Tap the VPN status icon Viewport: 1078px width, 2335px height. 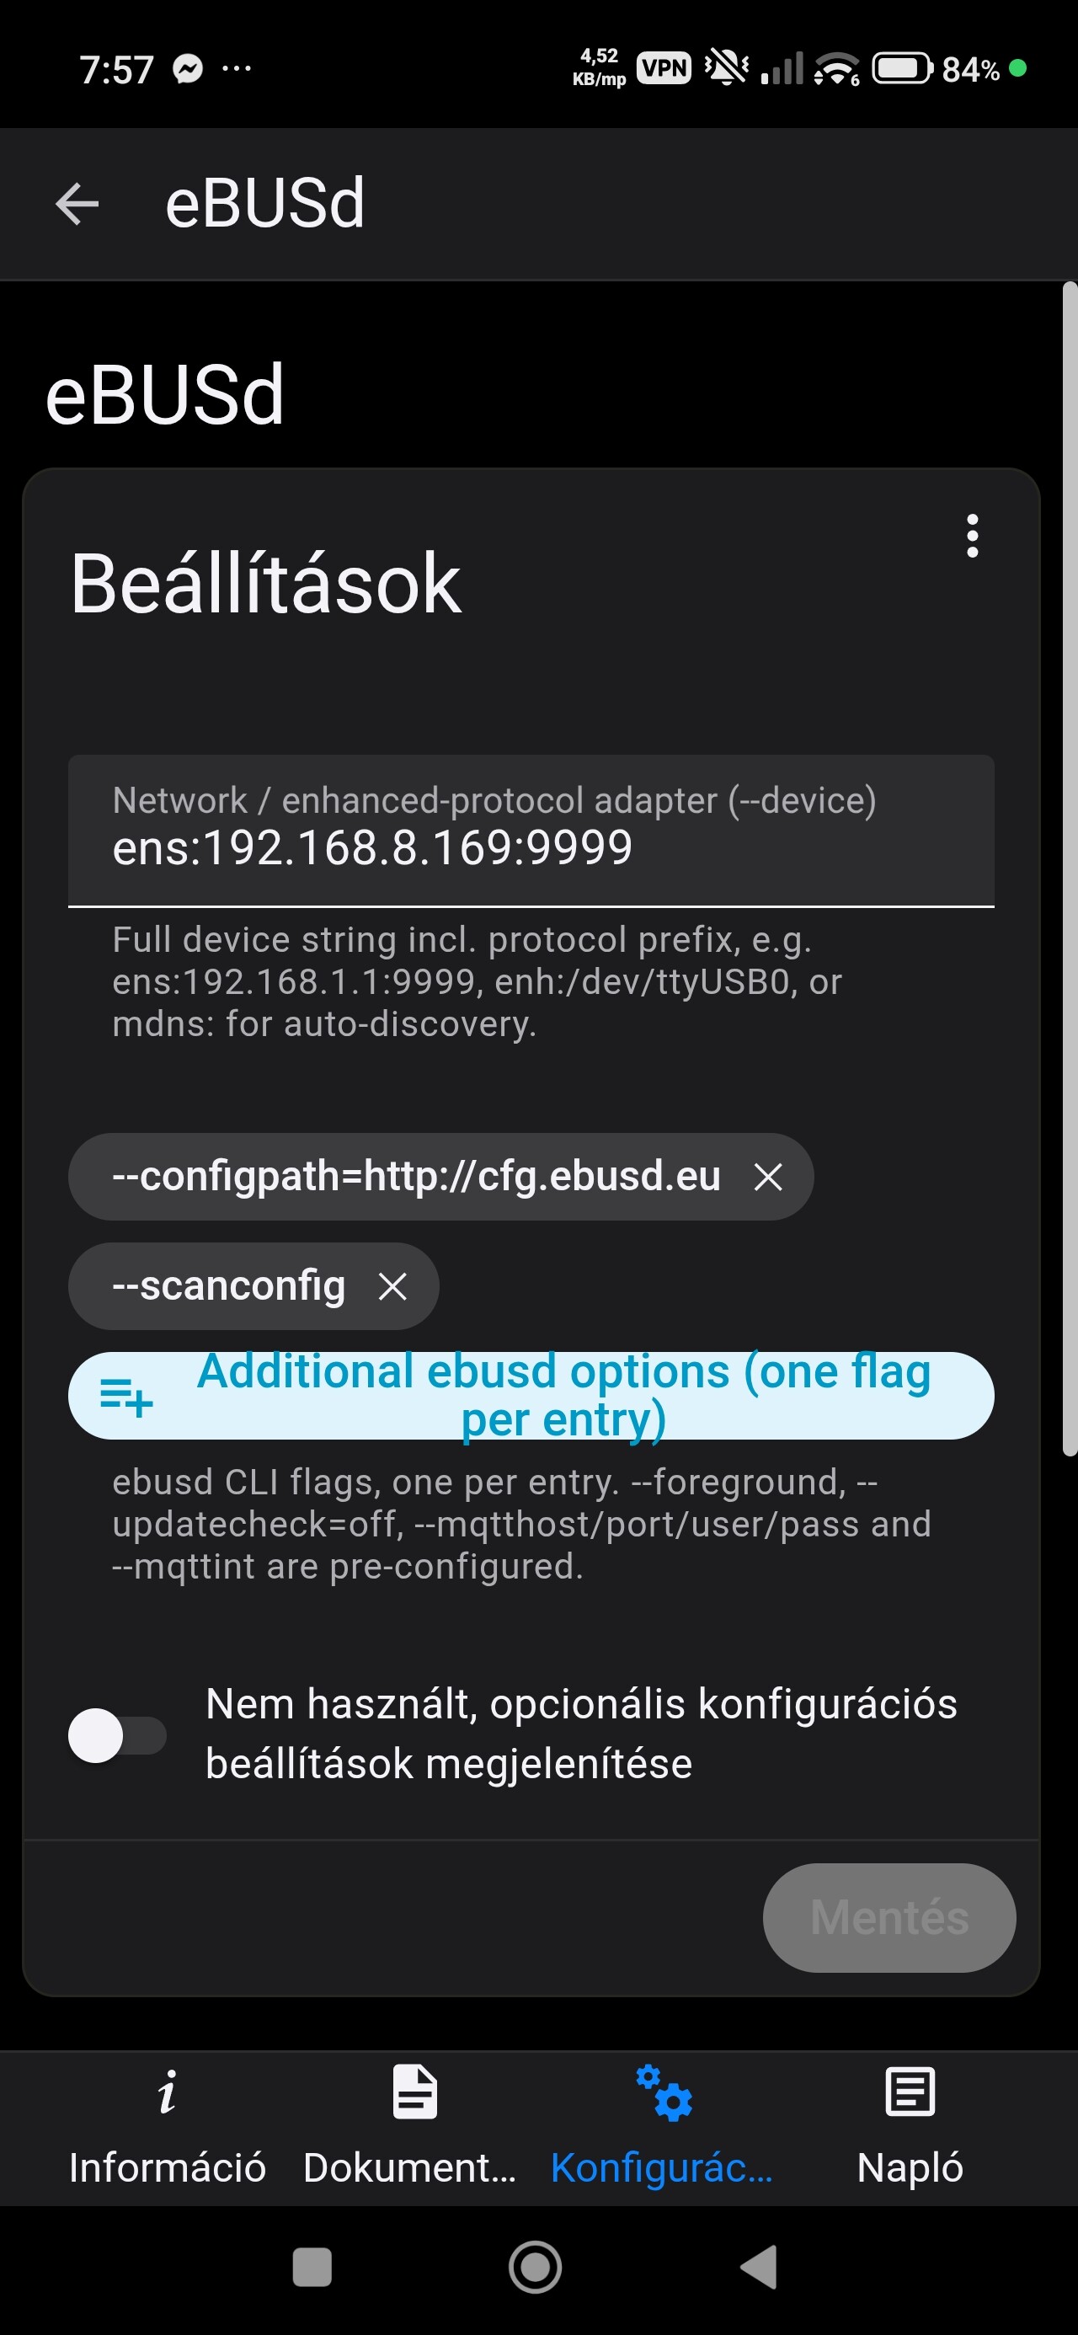[x=664, y=69]
